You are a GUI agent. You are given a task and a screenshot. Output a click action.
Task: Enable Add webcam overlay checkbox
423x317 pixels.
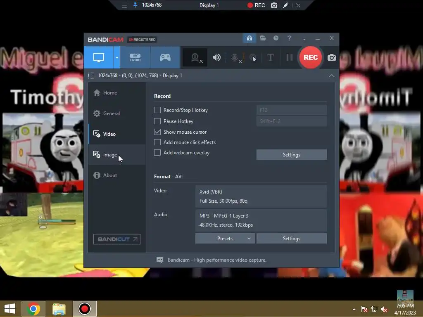click(157, 153)
